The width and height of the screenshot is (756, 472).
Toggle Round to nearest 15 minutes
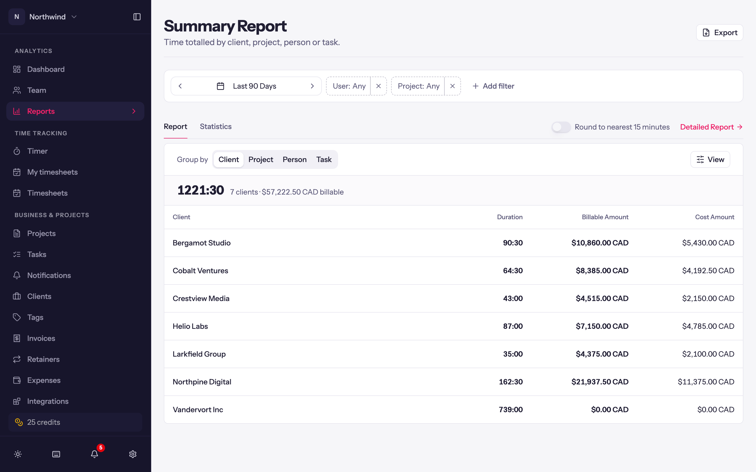[x=561, y=127]
